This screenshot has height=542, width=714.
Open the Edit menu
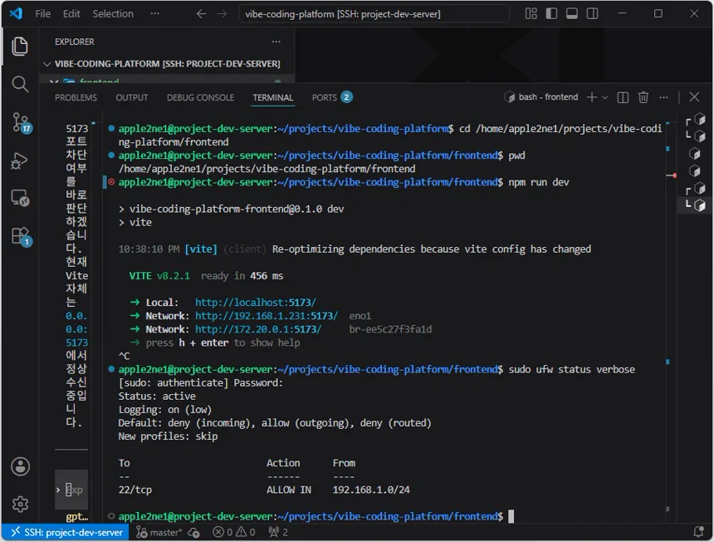point(71,13)
